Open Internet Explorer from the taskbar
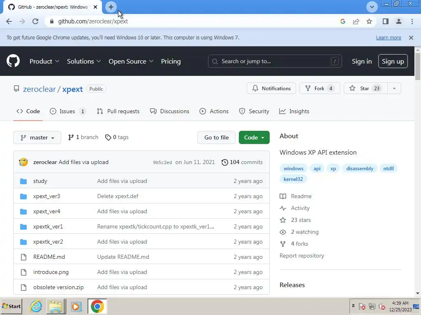Viewport: 421px width, 315px height. (36, 306)
